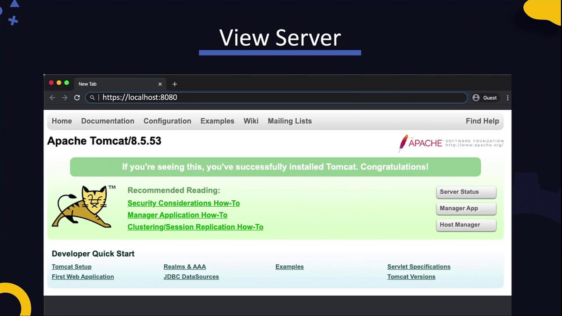Focus the address bar showing localhost:8080
This screenshot has width=562, height=316.
tap(277, 97)
